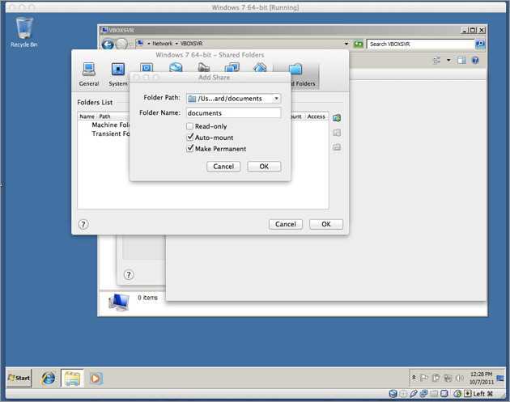Launch Internet Explorer from taskbar

point(49,378)
